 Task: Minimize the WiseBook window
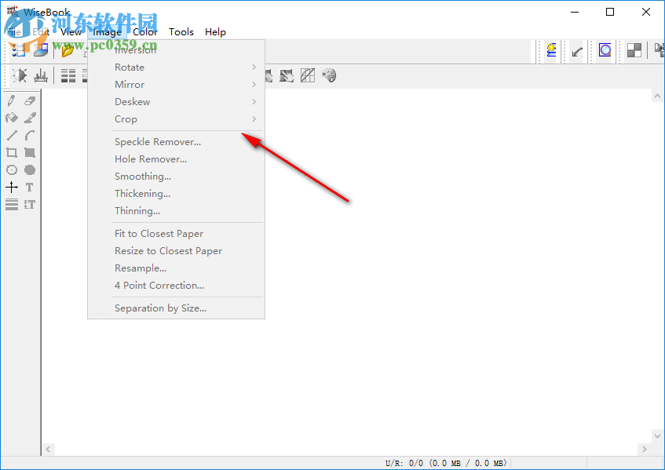click(x=575, y=12)
